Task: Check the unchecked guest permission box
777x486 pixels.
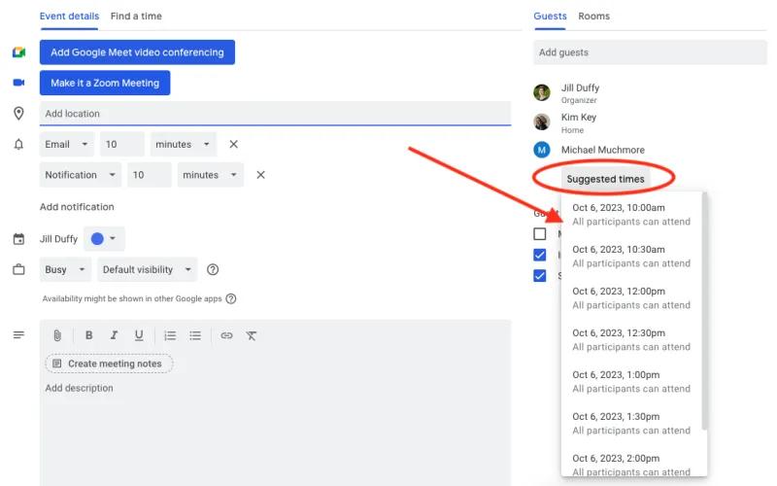Action: coord(540,234)
